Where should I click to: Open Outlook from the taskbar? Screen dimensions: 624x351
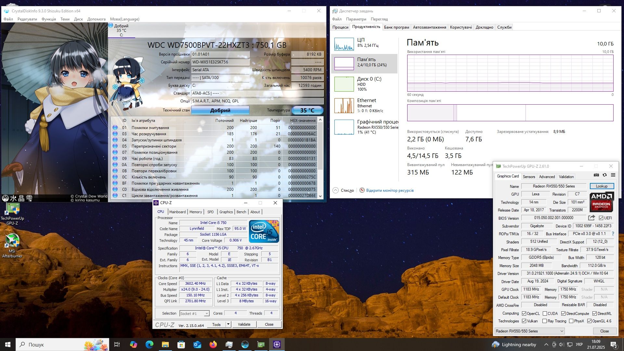(197, 344)
